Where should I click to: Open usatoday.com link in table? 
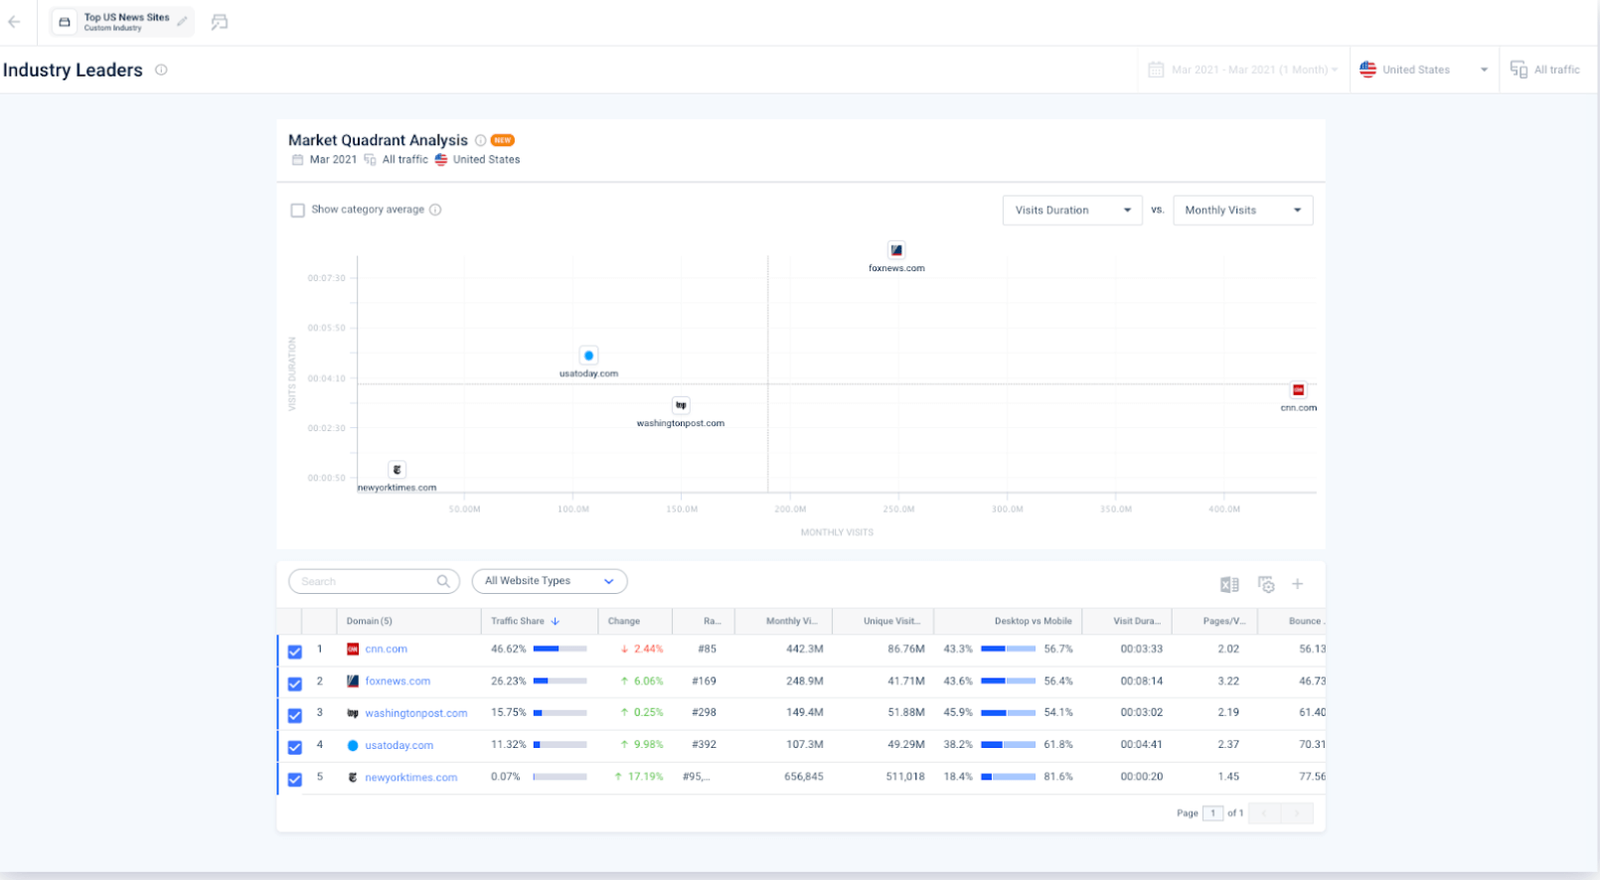[399, 745]
